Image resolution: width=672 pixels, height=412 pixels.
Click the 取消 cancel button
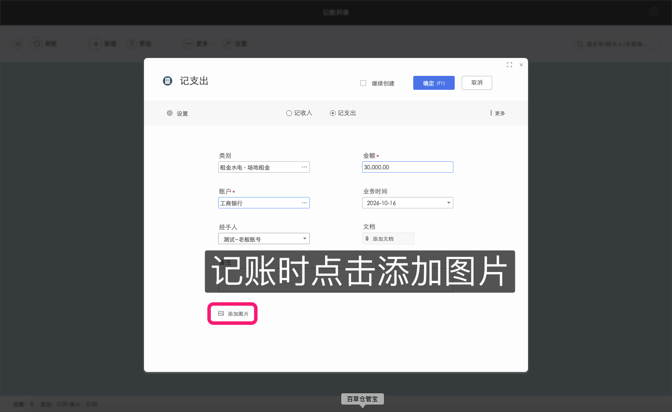click(477, 83)
